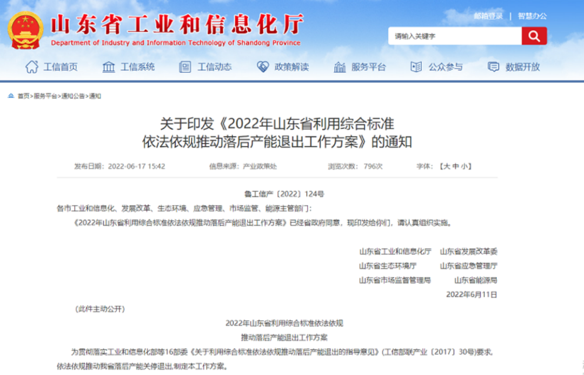Viewport: 584px width, 375px height.
Task: Go to 通知 in the breadcrumb
Action: [95, 96]
